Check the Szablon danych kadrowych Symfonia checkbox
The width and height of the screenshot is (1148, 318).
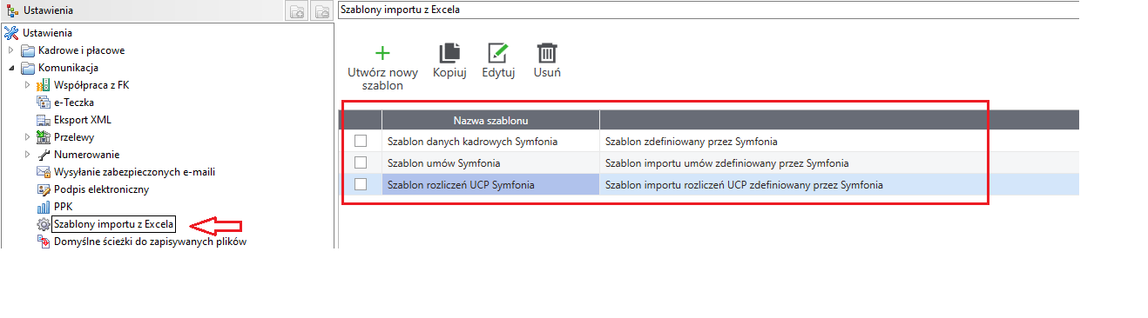361,141
